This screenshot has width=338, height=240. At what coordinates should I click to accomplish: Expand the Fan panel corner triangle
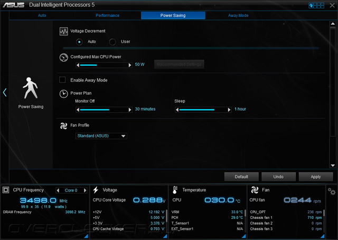click(323, 236)
